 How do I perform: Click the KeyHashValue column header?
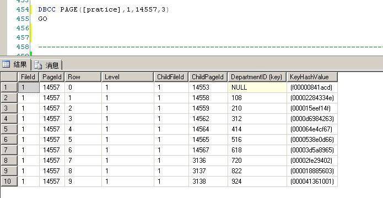[312, 77]
